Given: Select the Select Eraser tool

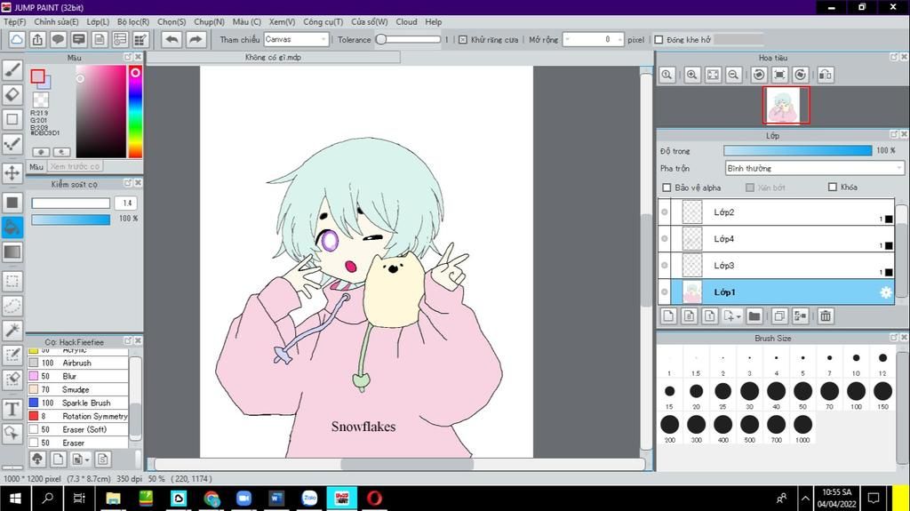Looking at the screenshot, I should point(12,379).
